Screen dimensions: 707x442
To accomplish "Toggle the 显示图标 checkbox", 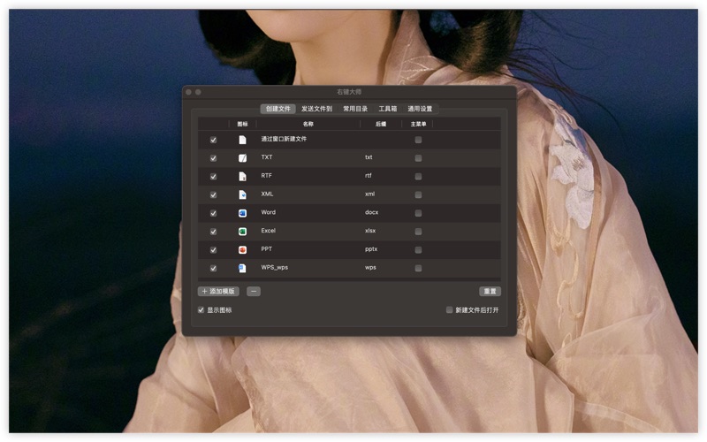I will [x=201, y=310].
